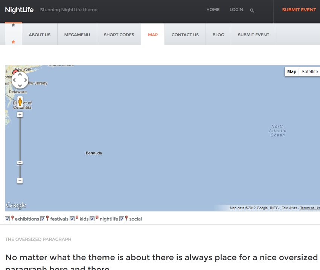Click the 'festivals' filter label

tap(59, 219)
